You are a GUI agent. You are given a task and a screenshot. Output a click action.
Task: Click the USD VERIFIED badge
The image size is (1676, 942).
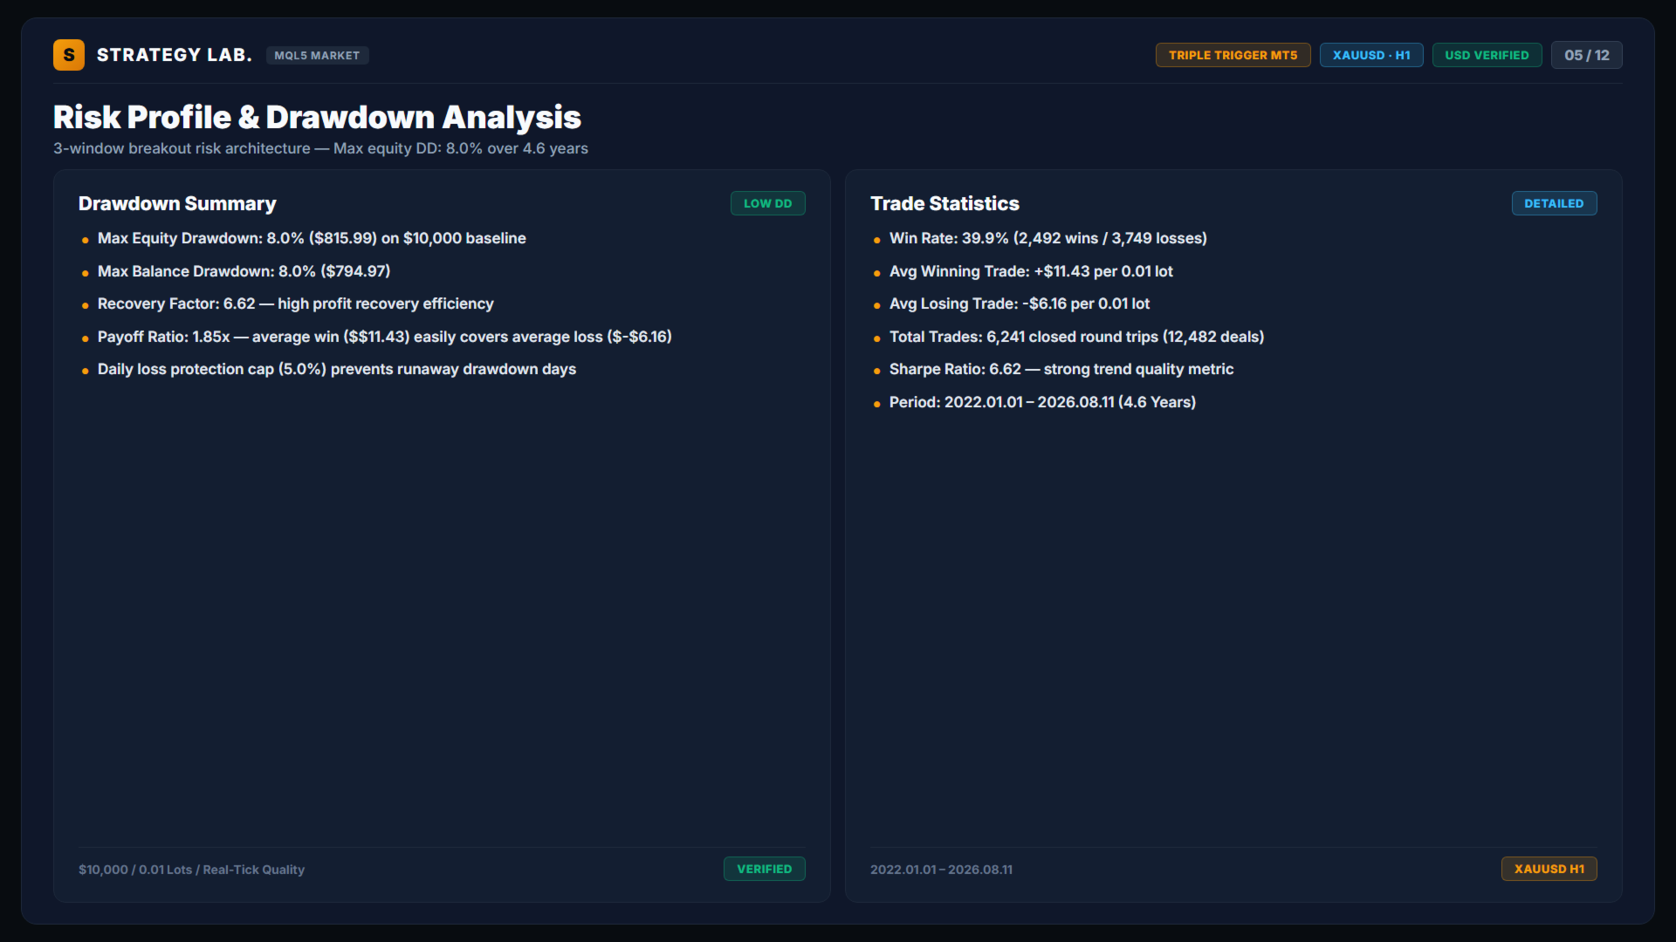point(1487,55)
